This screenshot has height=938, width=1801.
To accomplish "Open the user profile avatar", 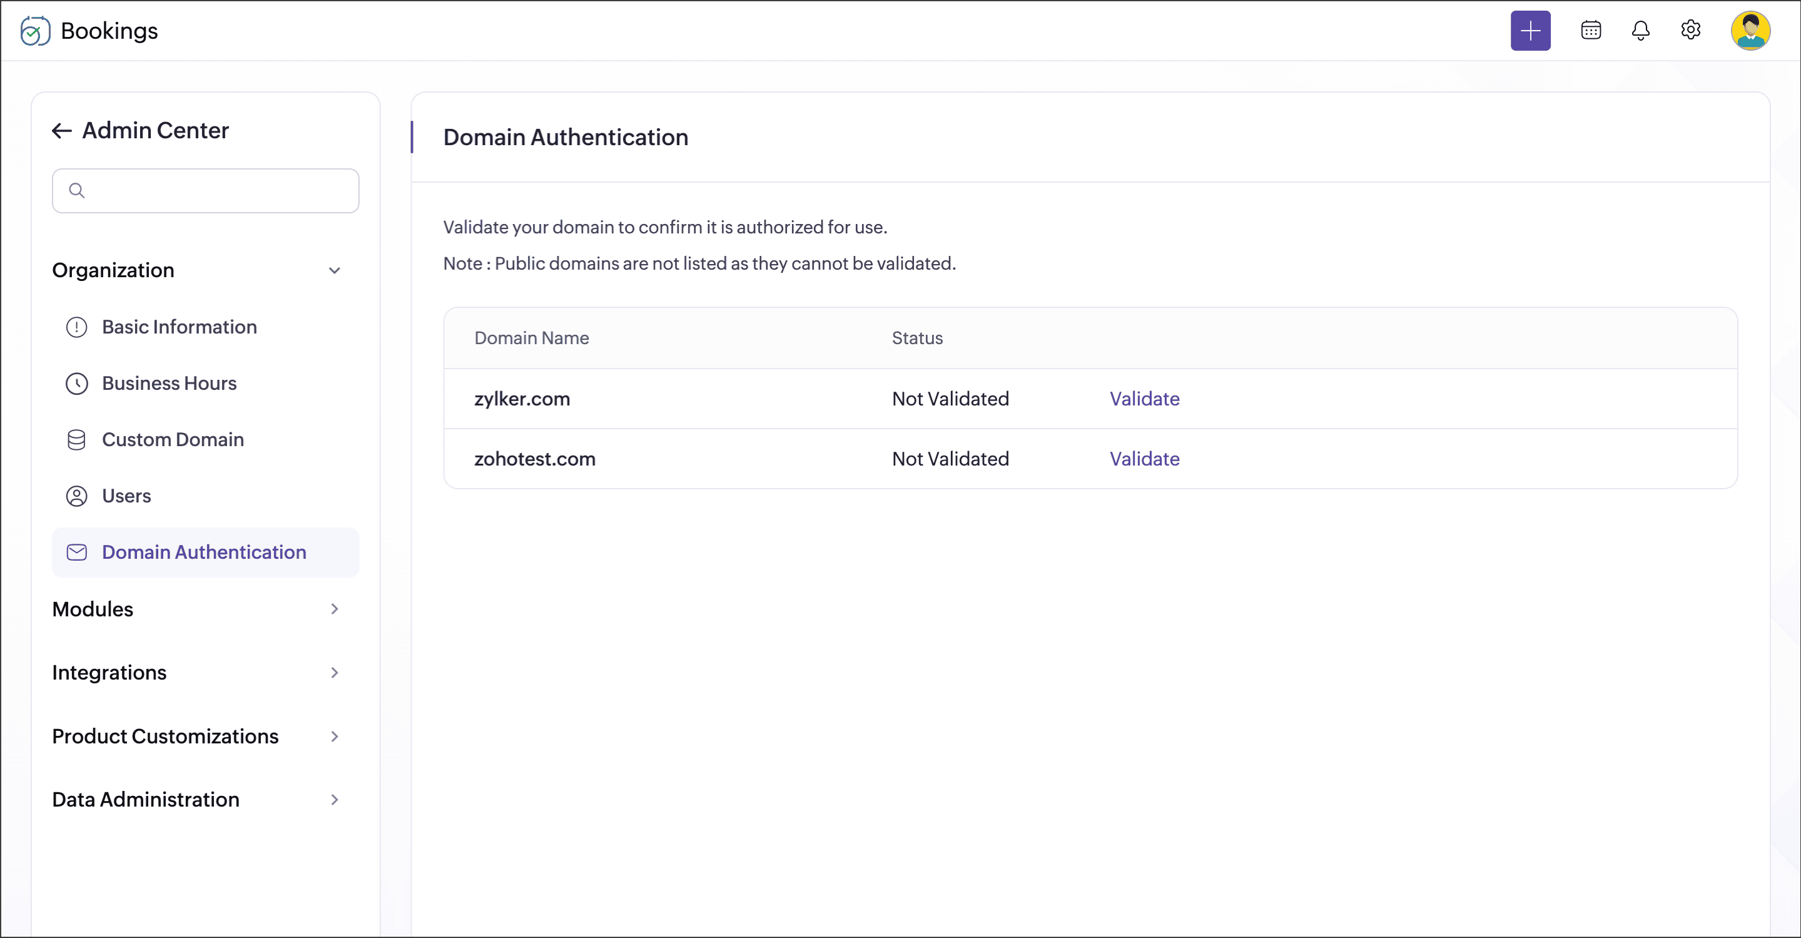I will click(1750, 31).
